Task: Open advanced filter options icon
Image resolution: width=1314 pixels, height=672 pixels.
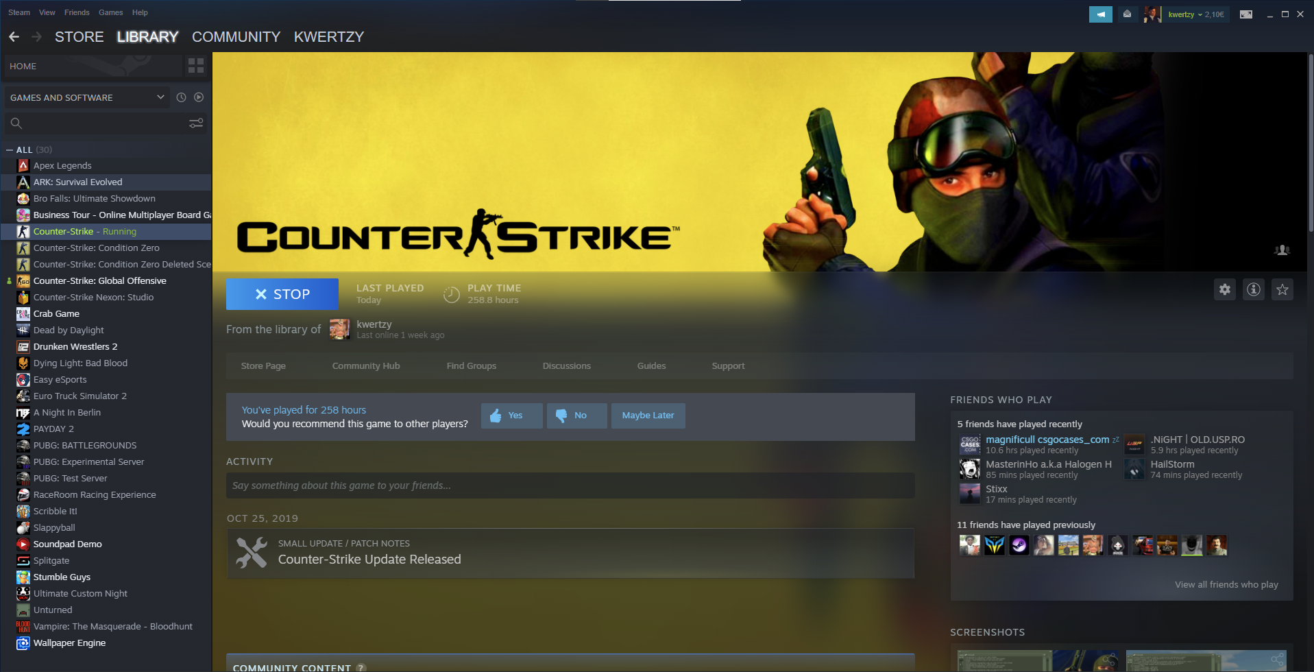Action: click(x=196, y=123)
